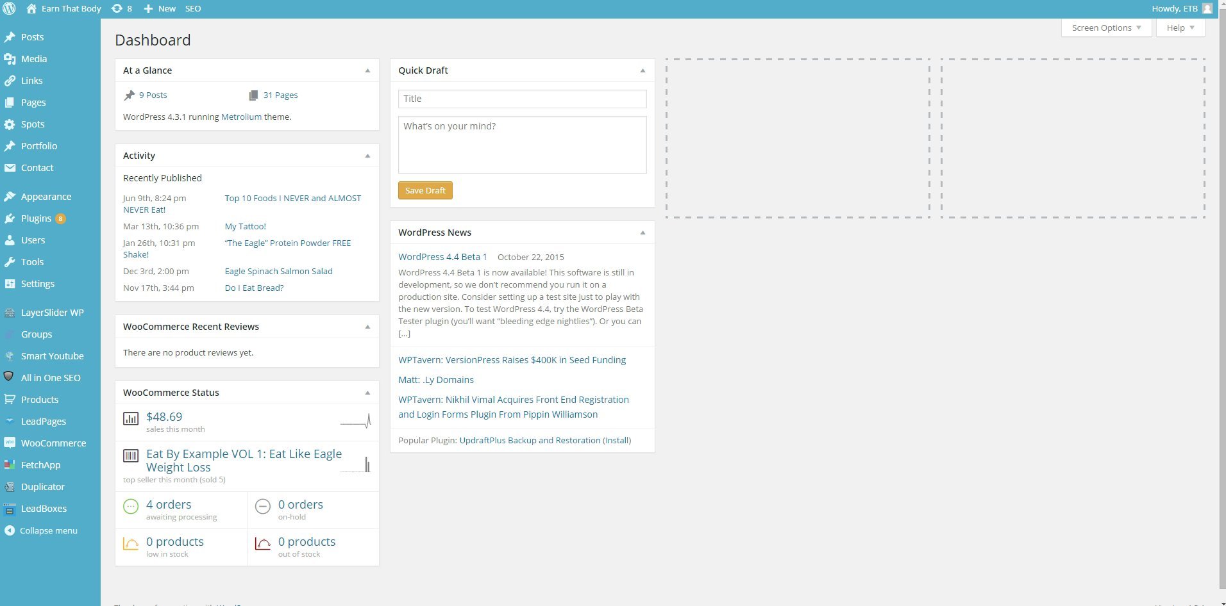
Task: View the $48.69 sales this month report
Action: click(x=164, y=417)
